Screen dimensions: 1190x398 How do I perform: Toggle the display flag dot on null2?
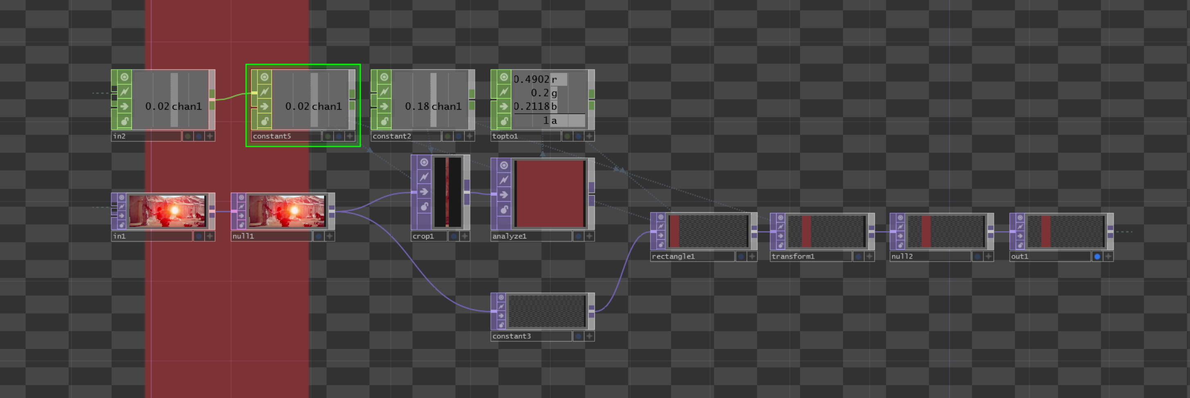coord(978,257)
